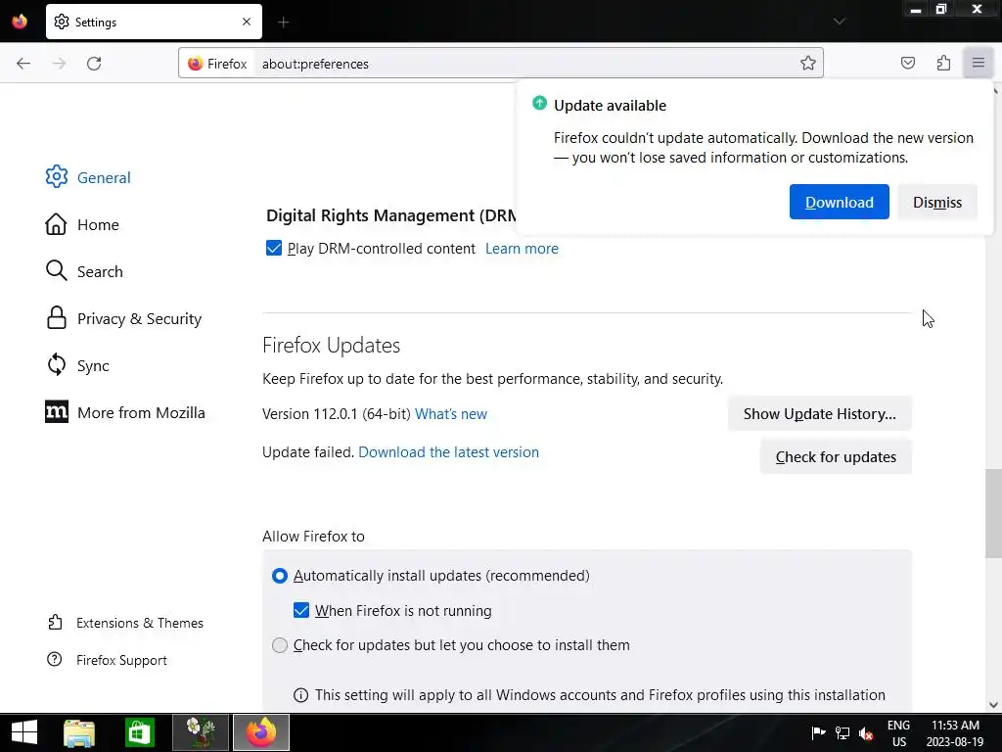This screenshot has width=1002, height=752.
Task: Open File Explorer from the taskbar
Action: [x=79, y=732]
